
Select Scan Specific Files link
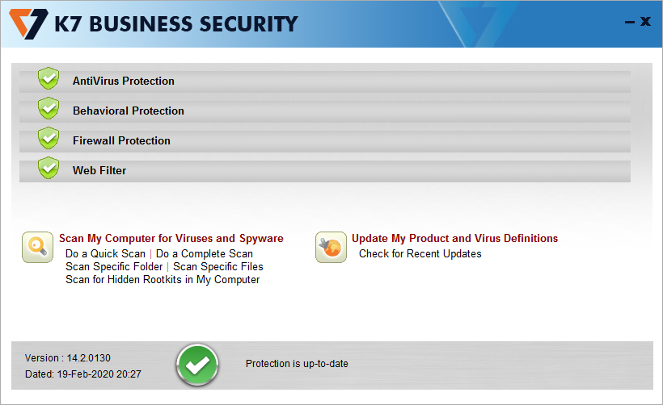tap(218, 267)
